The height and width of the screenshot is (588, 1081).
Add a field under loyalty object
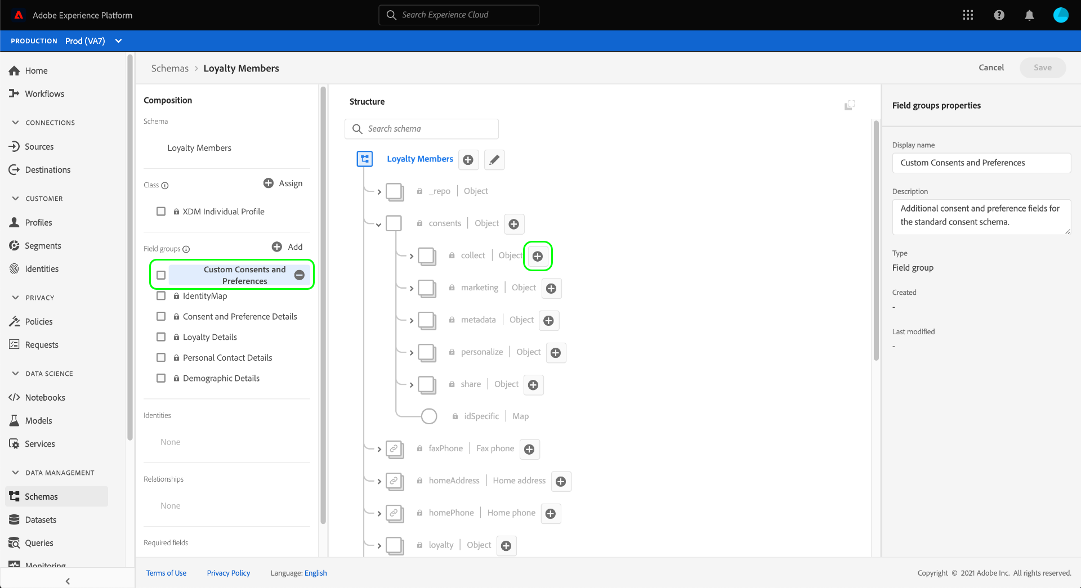(506, 546)
